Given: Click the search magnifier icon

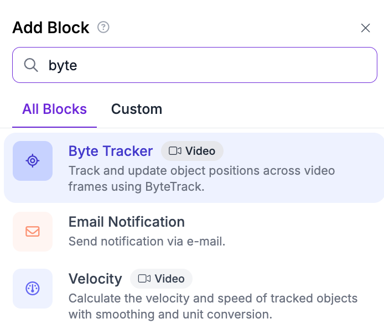Looking at the screenshot, I should [x=30, y=65].
